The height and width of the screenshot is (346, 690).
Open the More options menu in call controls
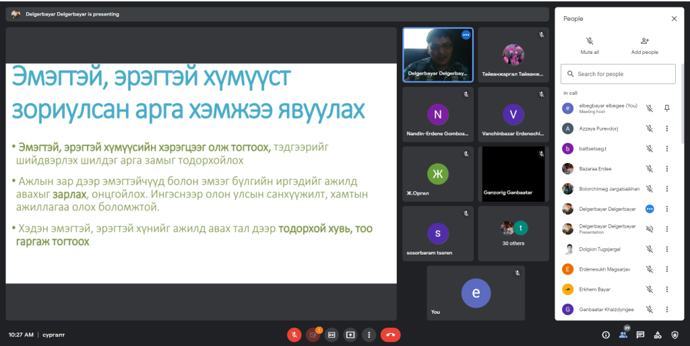click(369, 335)
